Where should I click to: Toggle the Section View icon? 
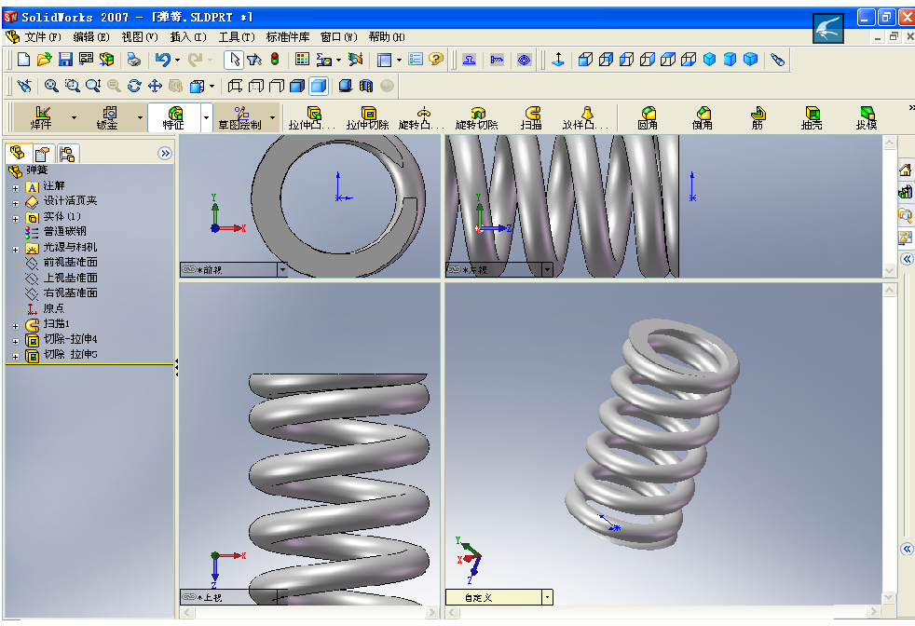point(366,87)
